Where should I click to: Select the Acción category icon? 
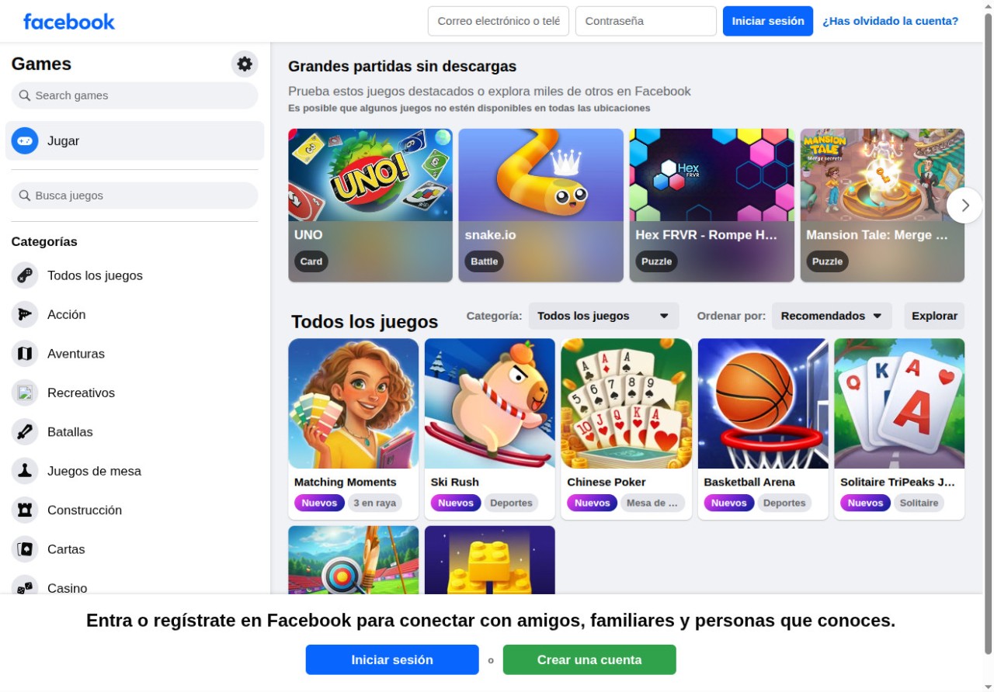click(x=25, y=314)
